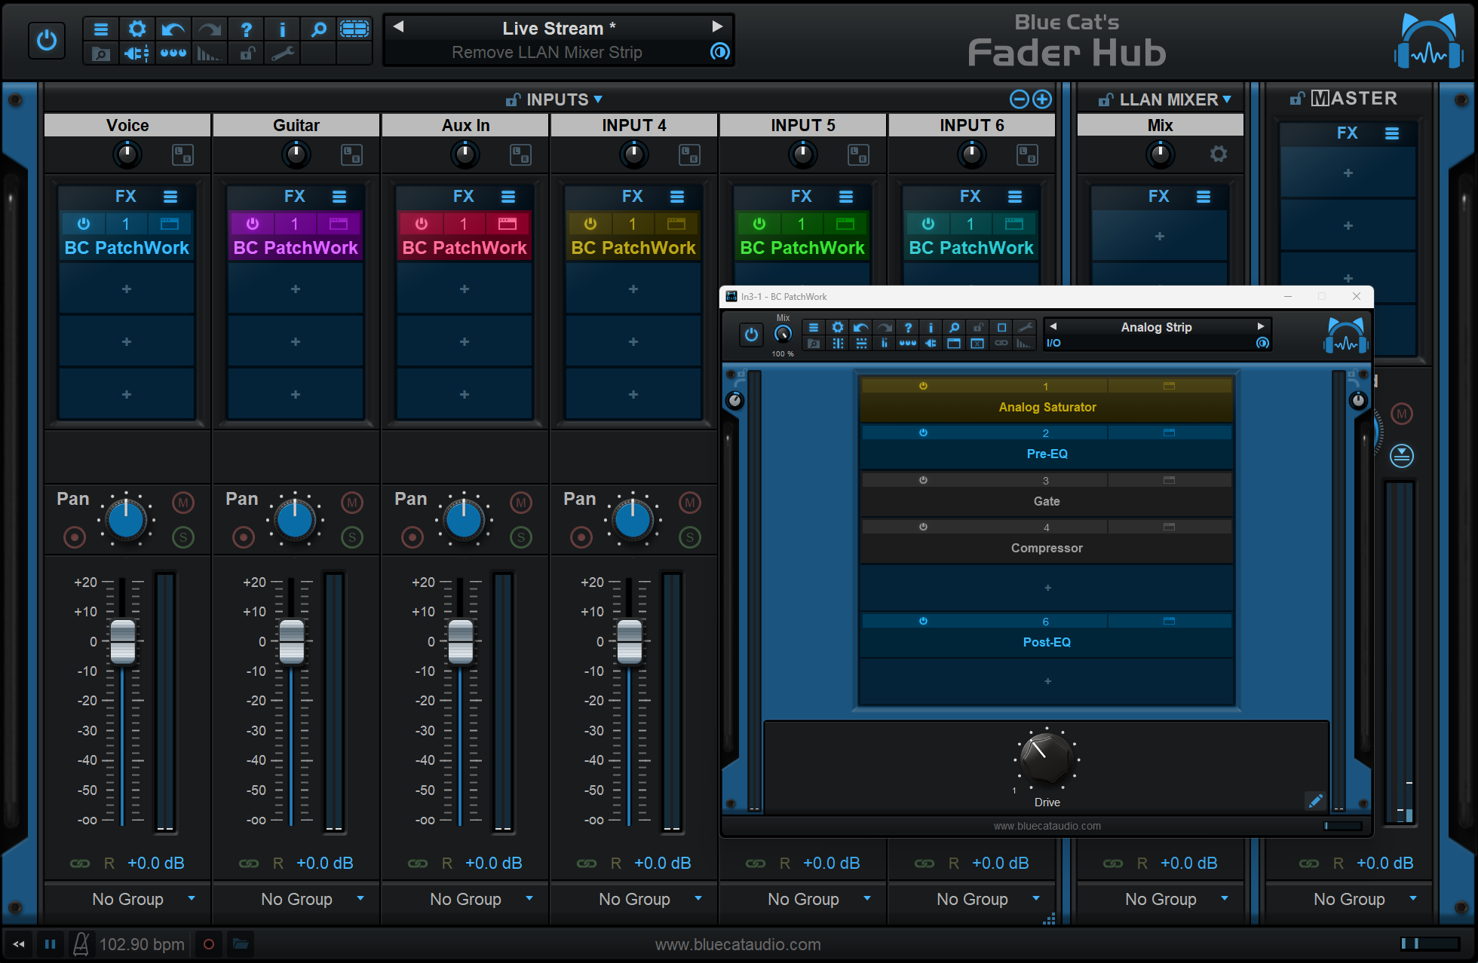Solo the Guitar channel
The width and height of the screenshot is (1478, 963).
tap(352, 537)
